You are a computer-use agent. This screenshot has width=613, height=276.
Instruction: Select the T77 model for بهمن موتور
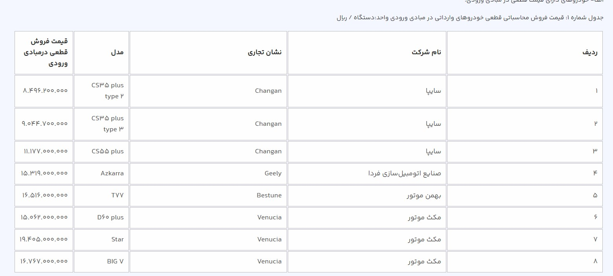tap(117, 195)
